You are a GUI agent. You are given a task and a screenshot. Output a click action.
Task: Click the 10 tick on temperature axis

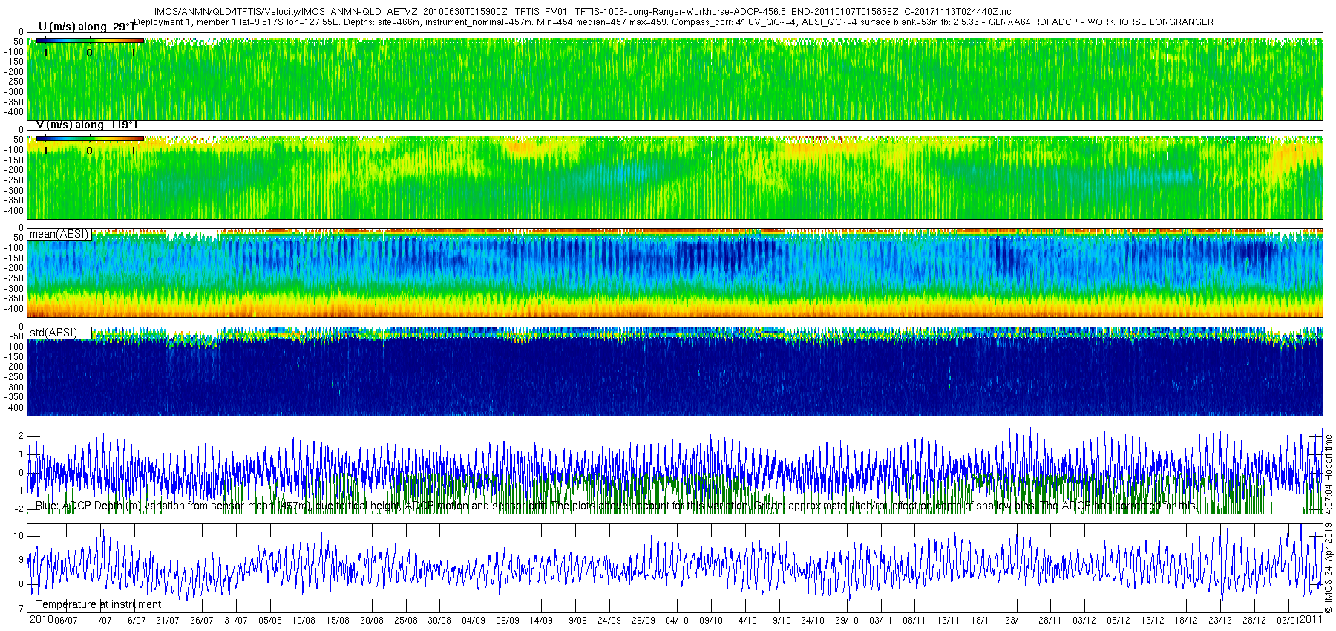tap(19, 536)
